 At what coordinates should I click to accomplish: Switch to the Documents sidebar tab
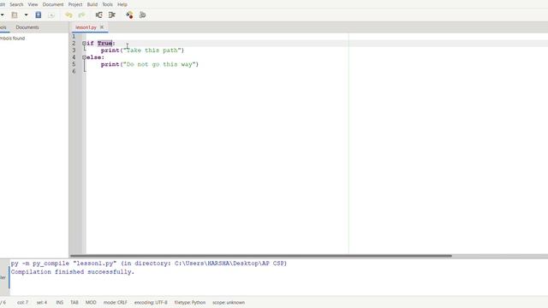pyautogui.click(x=27, y=27)
